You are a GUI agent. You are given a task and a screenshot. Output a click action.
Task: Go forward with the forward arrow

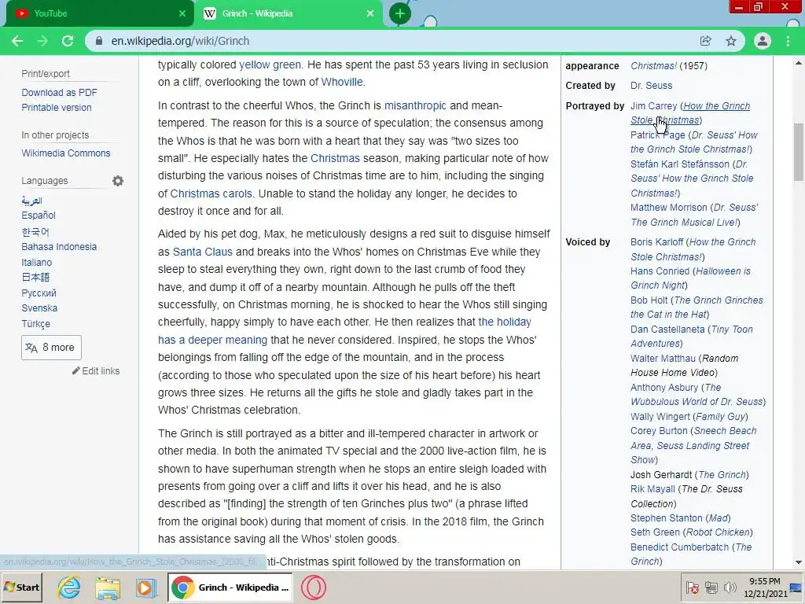[42, 41]
